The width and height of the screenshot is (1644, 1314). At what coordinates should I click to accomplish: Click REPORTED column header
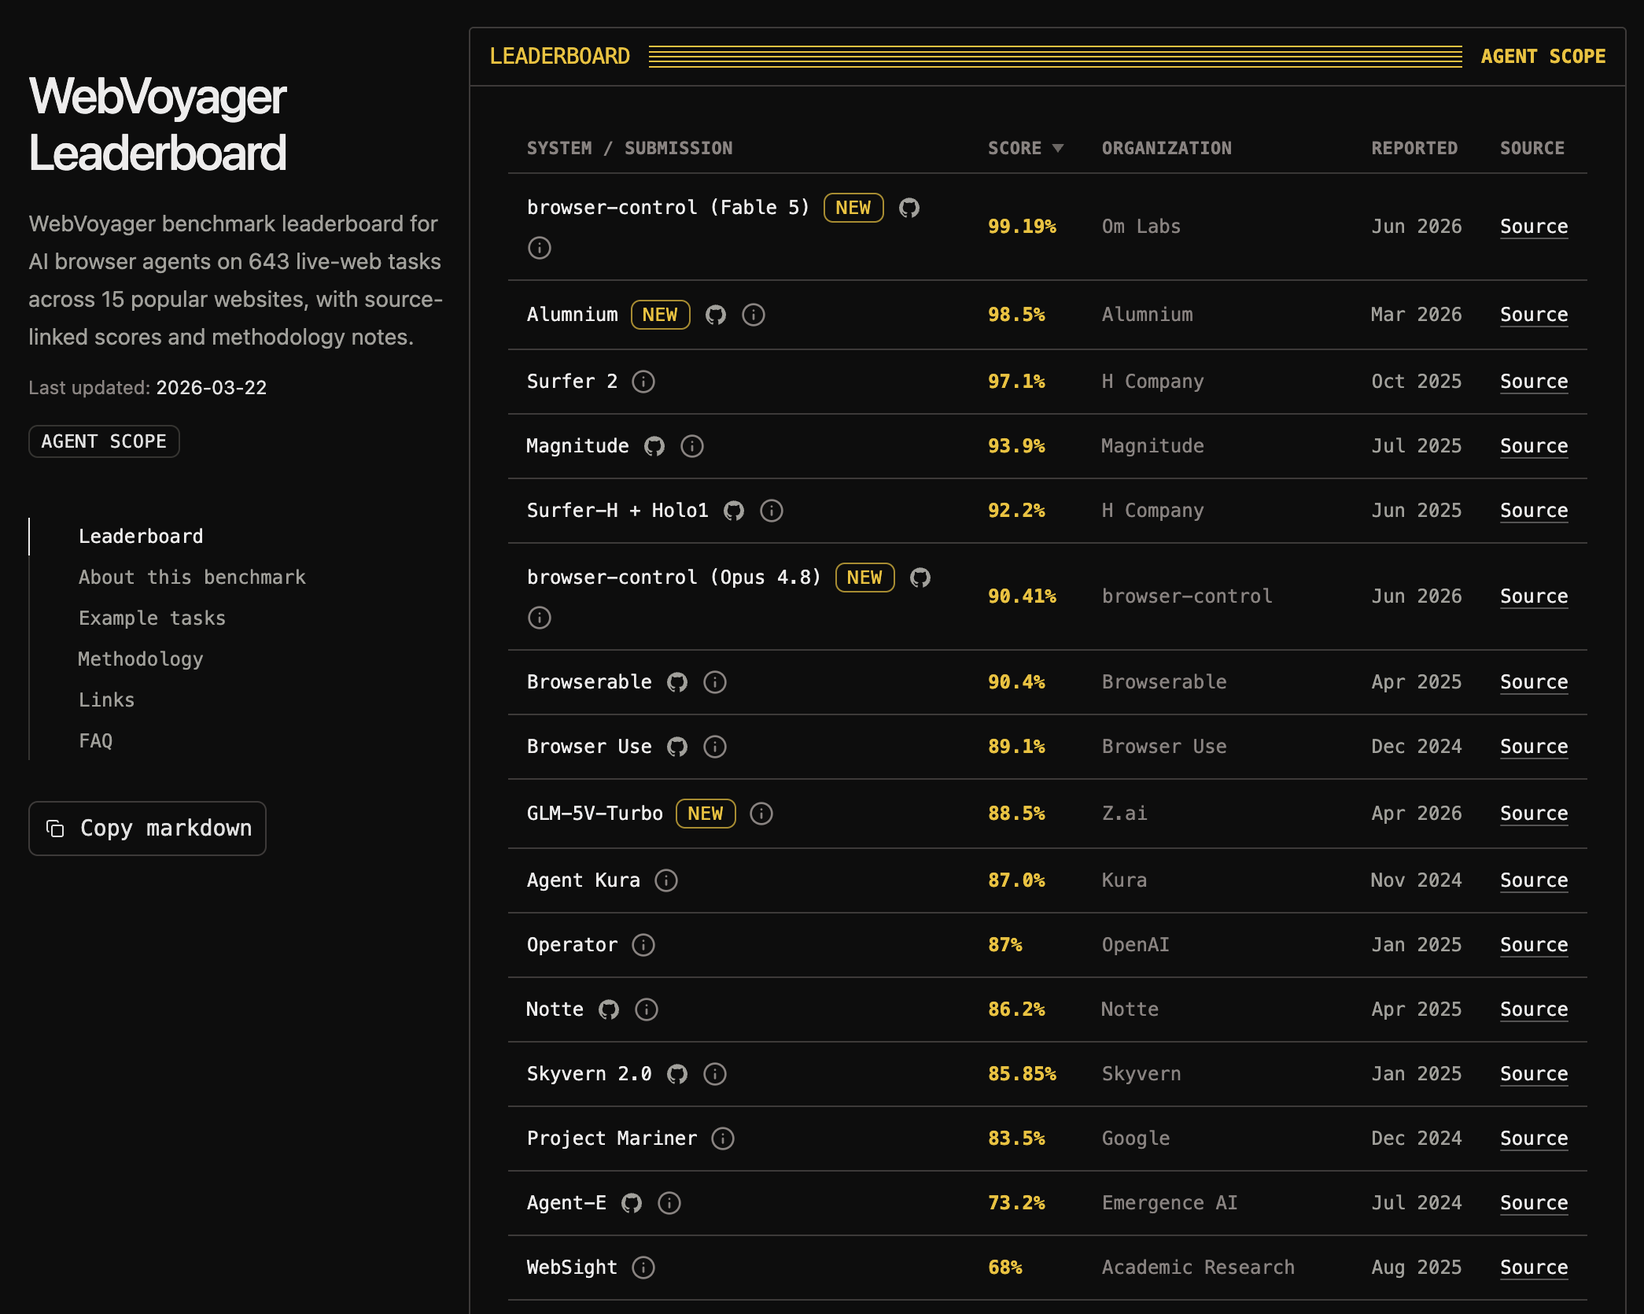[x=1414, y=149]
